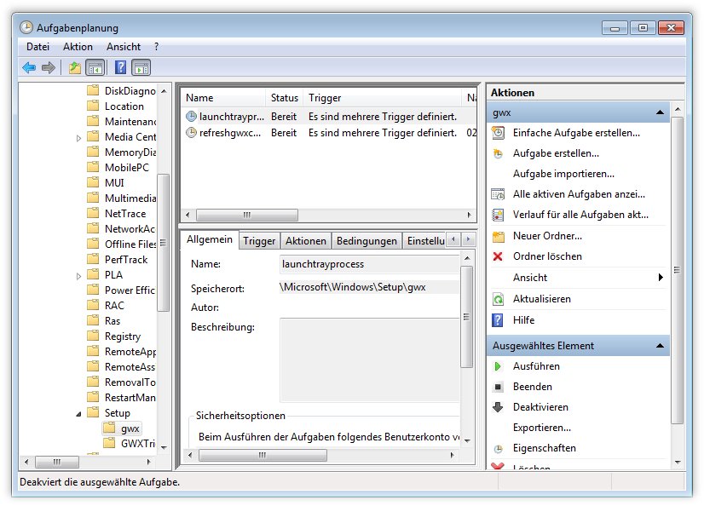Viewport: 704px width, 506px height.
Task: Collapse the Setup folder tree node
Action: click(x=80, y=413)
